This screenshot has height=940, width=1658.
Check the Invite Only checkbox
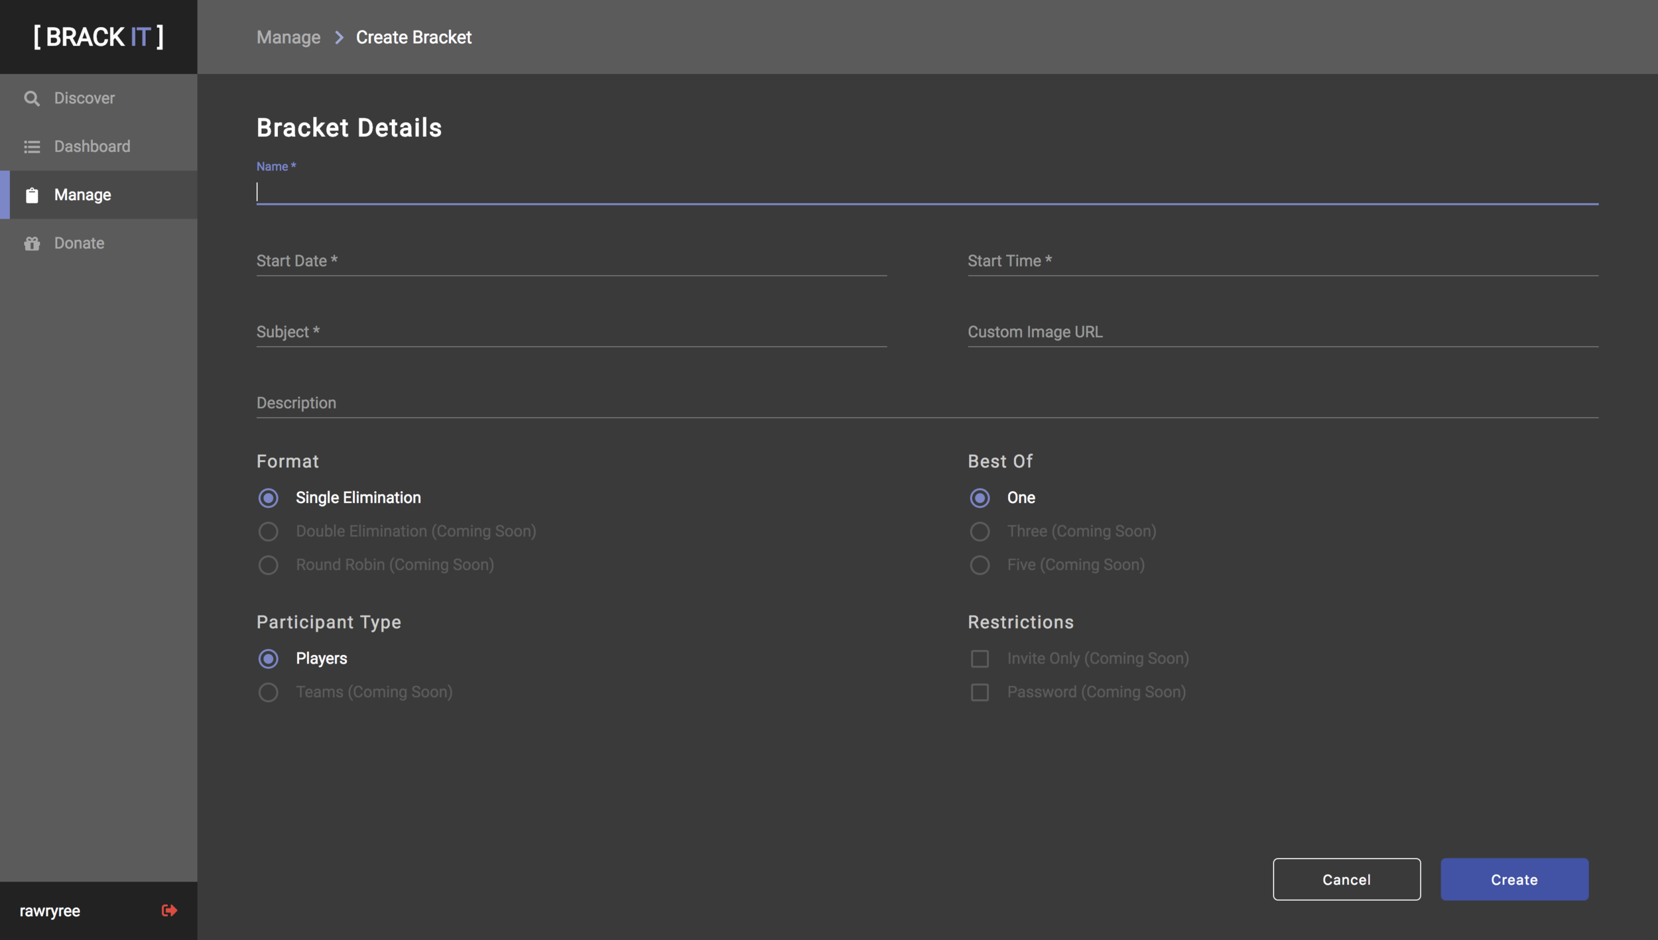tap(980, 658)
